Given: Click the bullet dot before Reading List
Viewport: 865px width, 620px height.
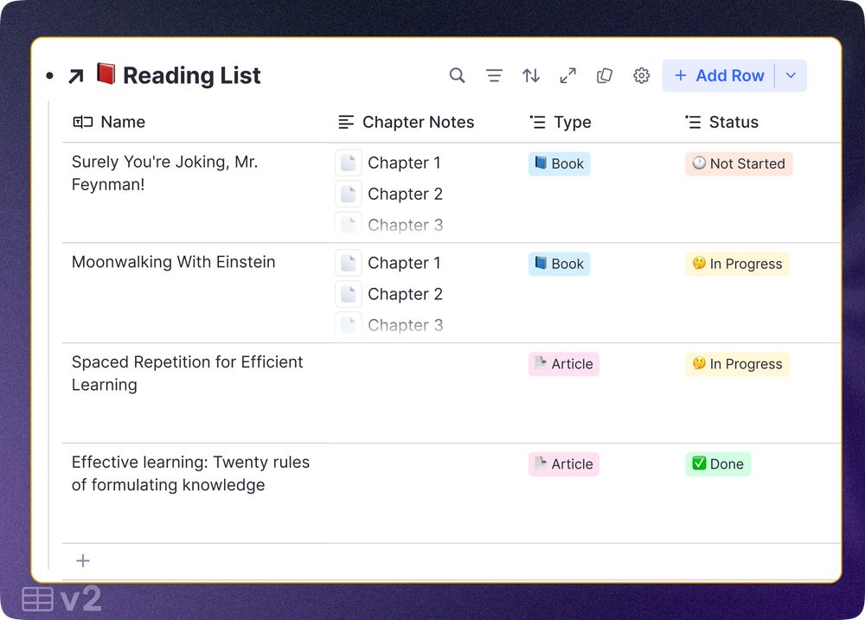Looking at the screenshot, I should 49,75.
